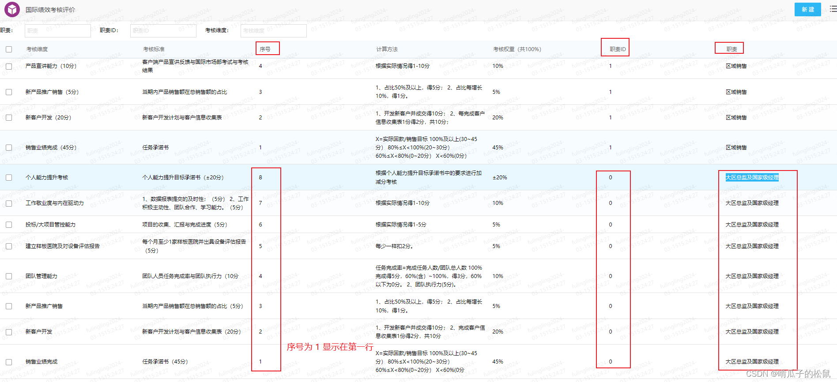This screenshot has width=837, height=382.
Task: Select the 个人能力提升考核 cell
Action: [x=47, y=178]
